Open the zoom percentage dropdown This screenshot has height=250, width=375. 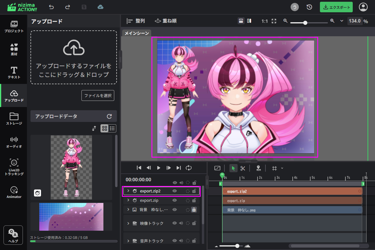click(342, 21)
